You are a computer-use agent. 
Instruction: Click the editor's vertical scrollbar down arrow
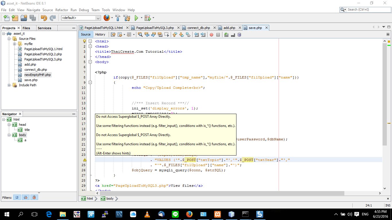385,188
